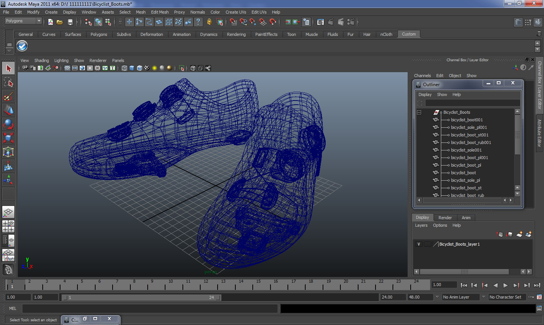Collapse the Bicyclist_Boots group in Outliner
The height and width of the screenshot is (325, 544).
(x=419, y=112)
